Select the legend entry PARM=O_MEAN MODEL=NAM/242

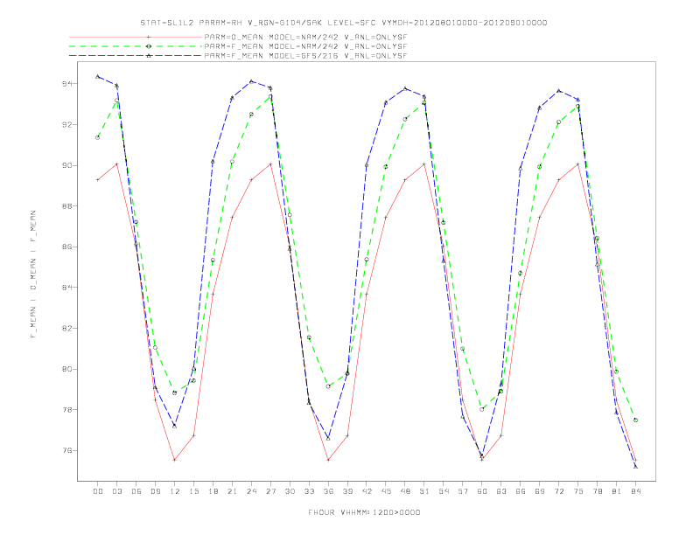pyautogui.click(x=305, y=37)
